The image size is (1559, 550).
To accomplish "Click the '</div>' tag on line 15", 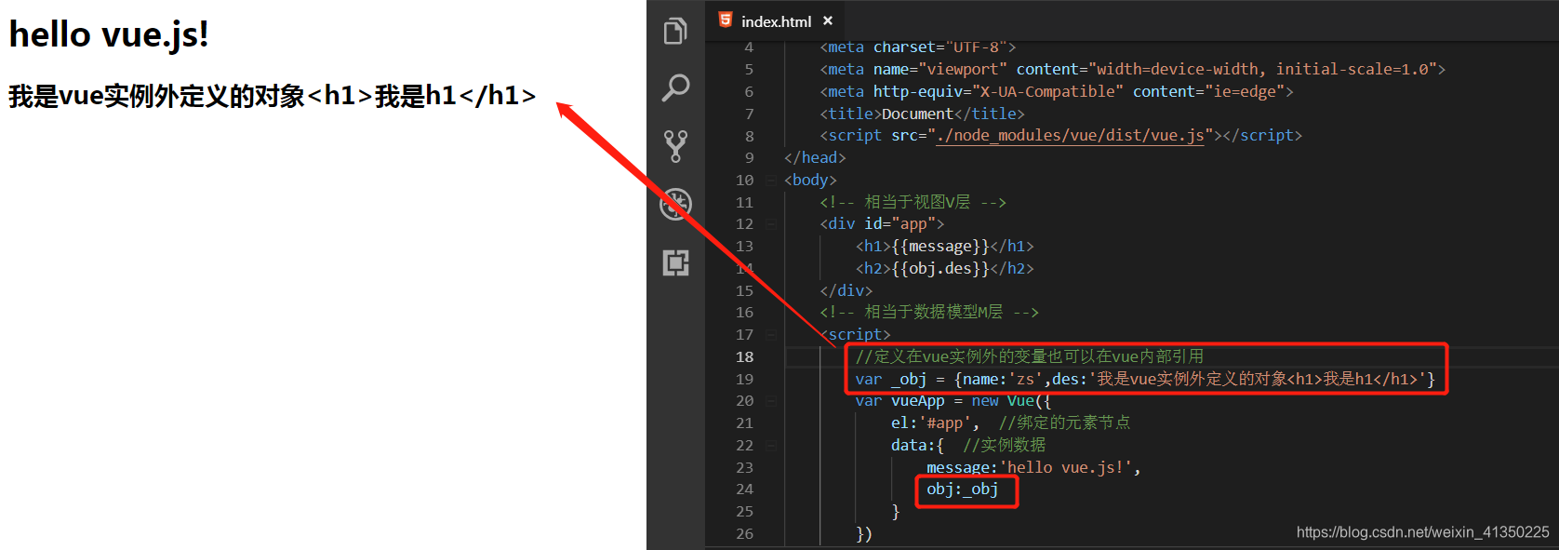I will click(x=846, y=291).
